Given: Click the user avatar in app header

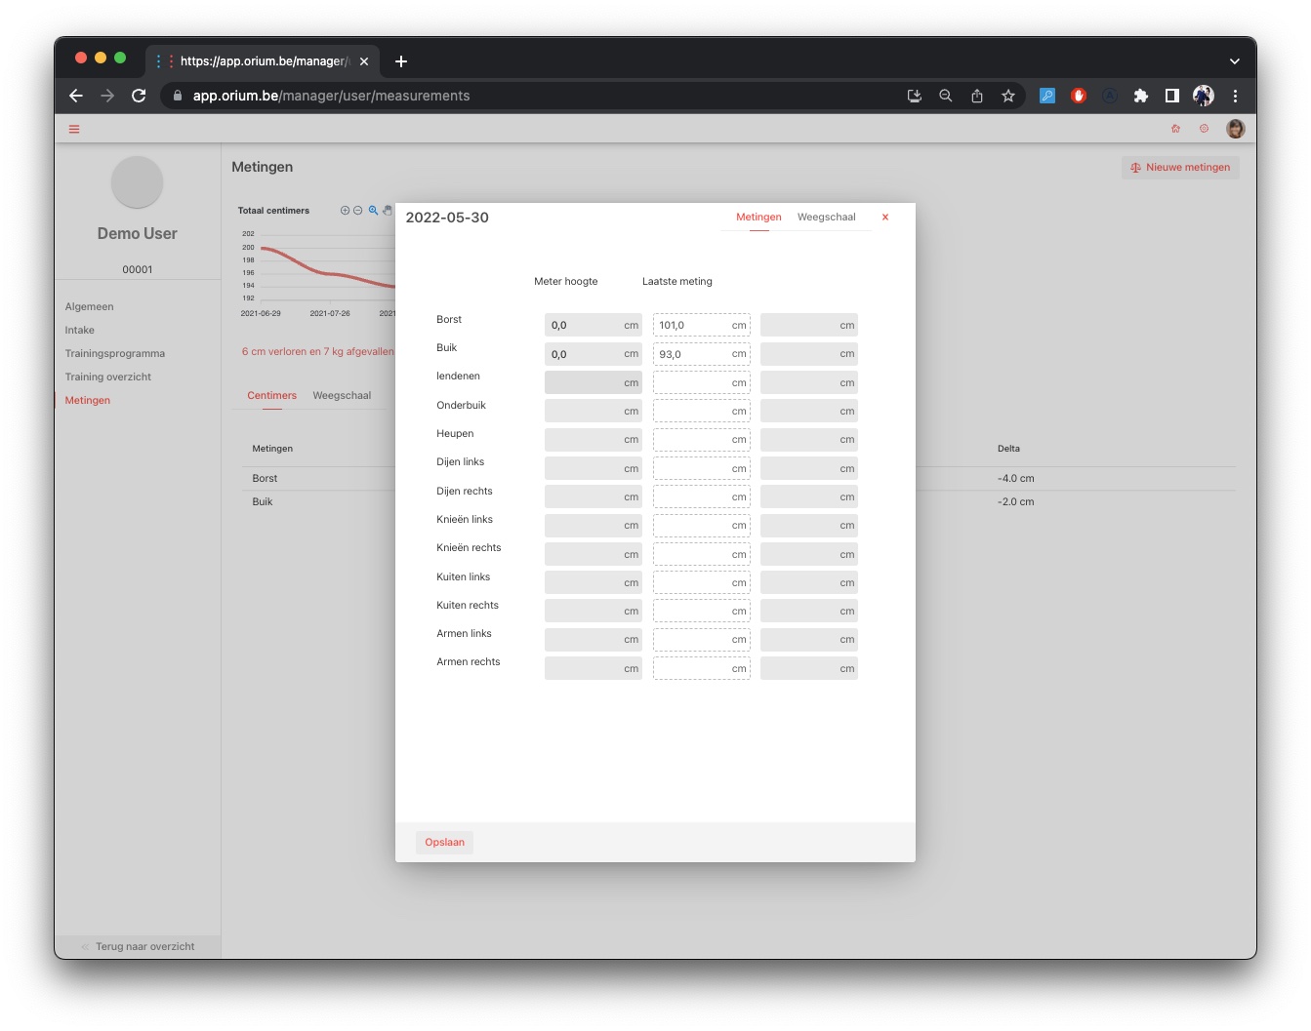Looking at the screenshot, I should coord(1235,129).
